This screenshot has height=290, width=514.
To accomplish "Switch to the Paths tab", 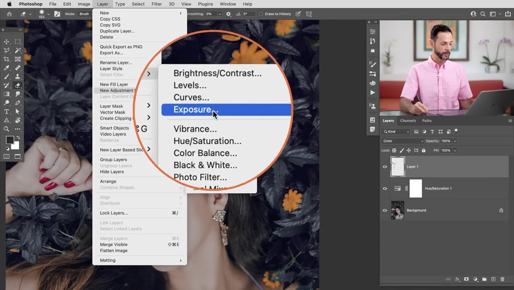I will (427, 121).
